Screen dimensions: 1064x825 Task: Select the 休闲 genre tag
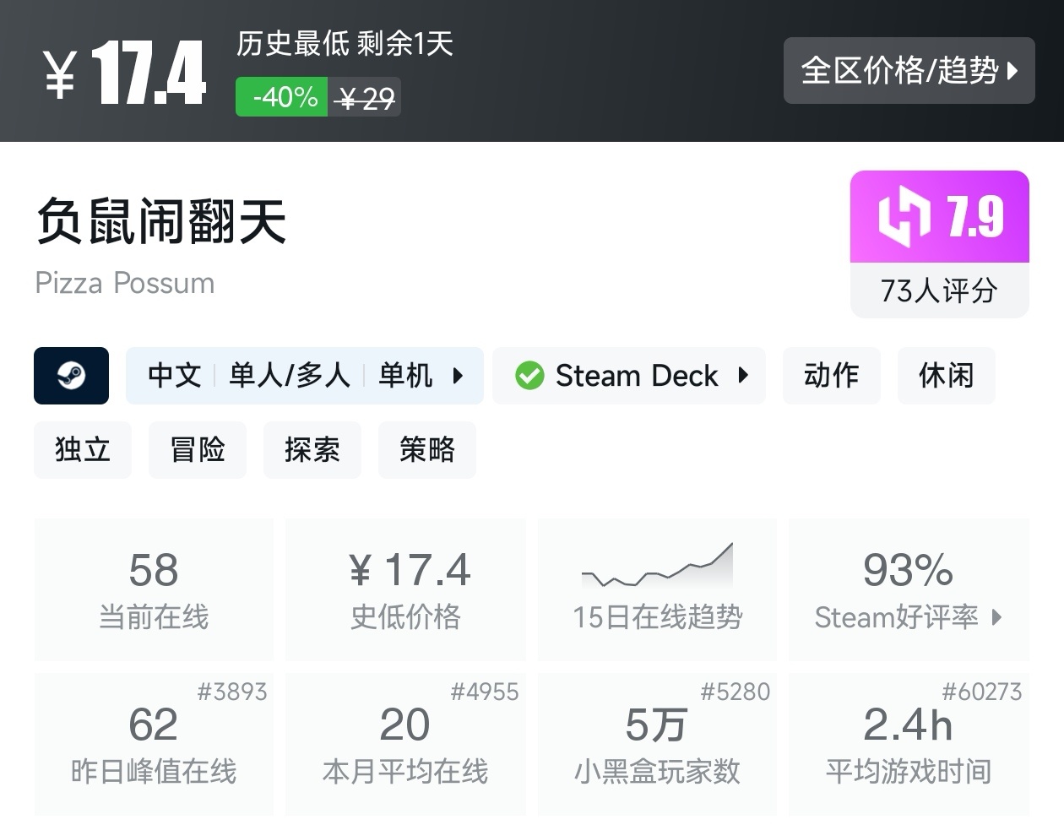pyautogui.click(x=946, y=376)
